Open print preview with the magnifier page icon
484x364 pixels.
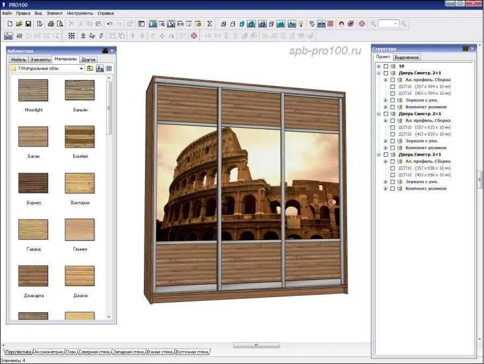(x=60, y=24)
